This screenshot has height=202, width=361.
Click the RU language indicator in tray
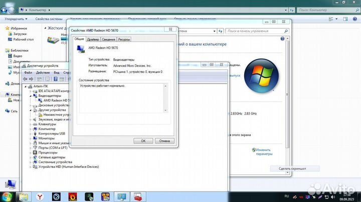(287, 196)
